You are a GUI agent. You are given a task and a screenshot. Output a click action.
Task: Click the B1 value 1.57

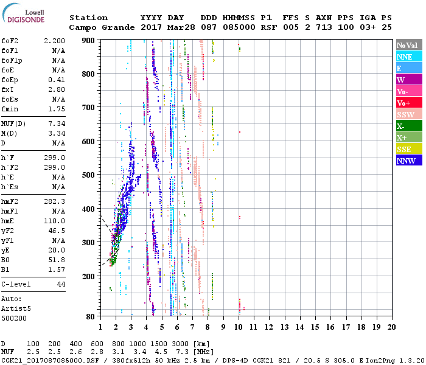(x=57, y=269)
